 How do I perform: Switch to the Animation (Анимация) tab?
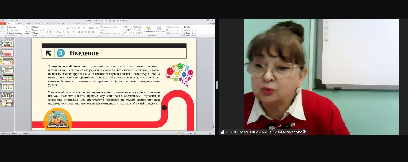tap(51, 24)
